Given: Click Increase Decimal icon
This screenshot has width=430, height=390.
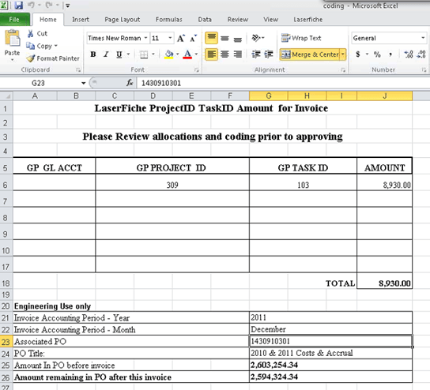Looking at the screenshot, I should (x=409, y=54).
